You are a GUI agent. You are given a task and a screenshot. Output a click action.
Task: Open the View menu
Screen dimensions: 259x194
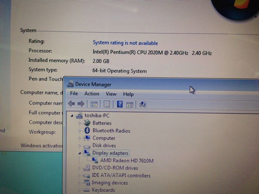111,94
